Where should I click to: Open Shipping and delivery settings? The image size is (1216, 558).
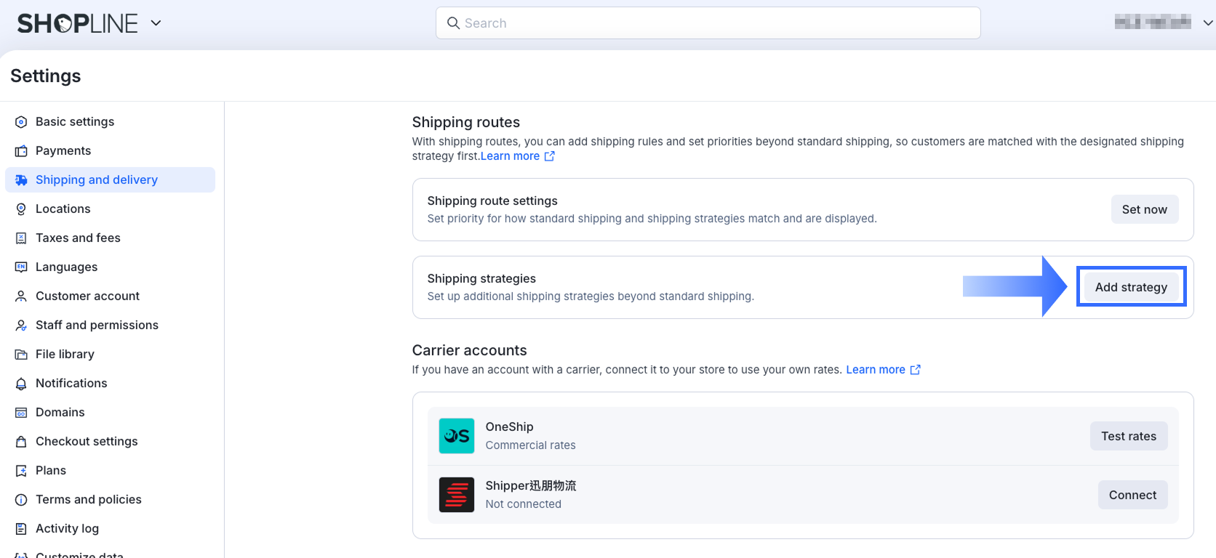pyautogui.click(x=97, y=180)
